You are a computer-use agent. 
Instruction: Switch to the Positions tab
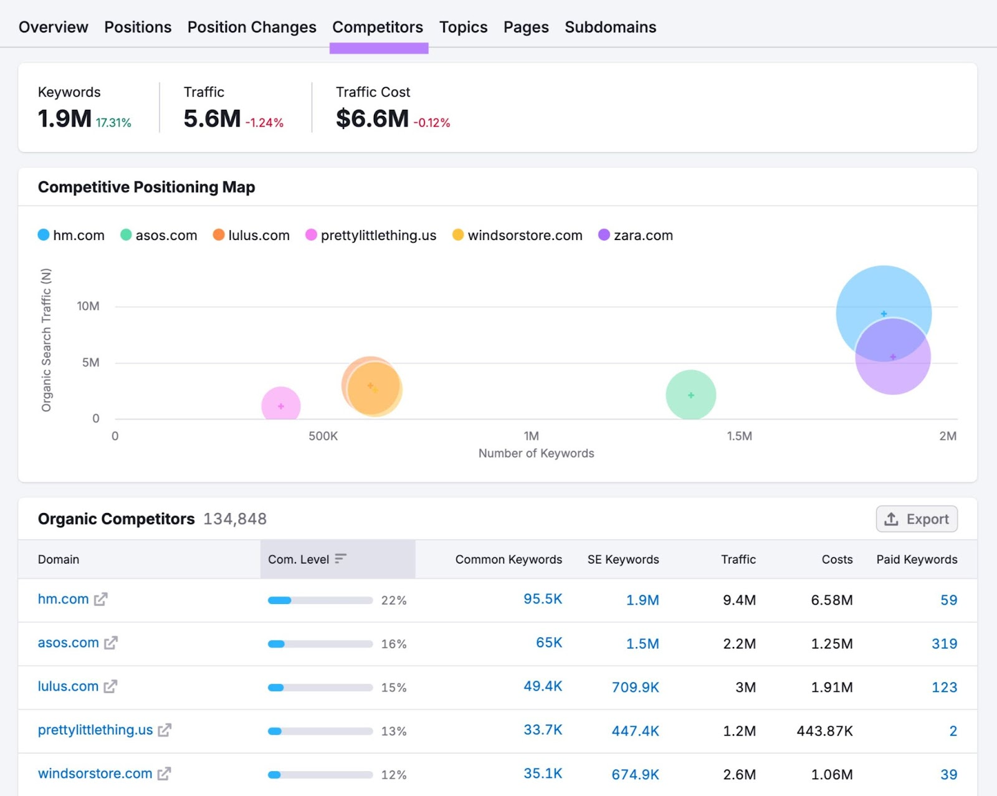coord(138,27)
